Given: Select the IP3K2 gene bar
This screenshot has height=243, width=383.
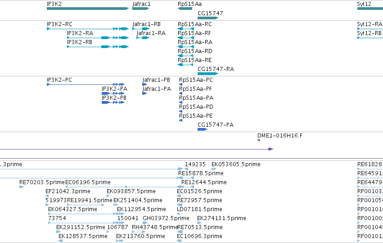Looking at the screenshot, I should click(88, 9).
